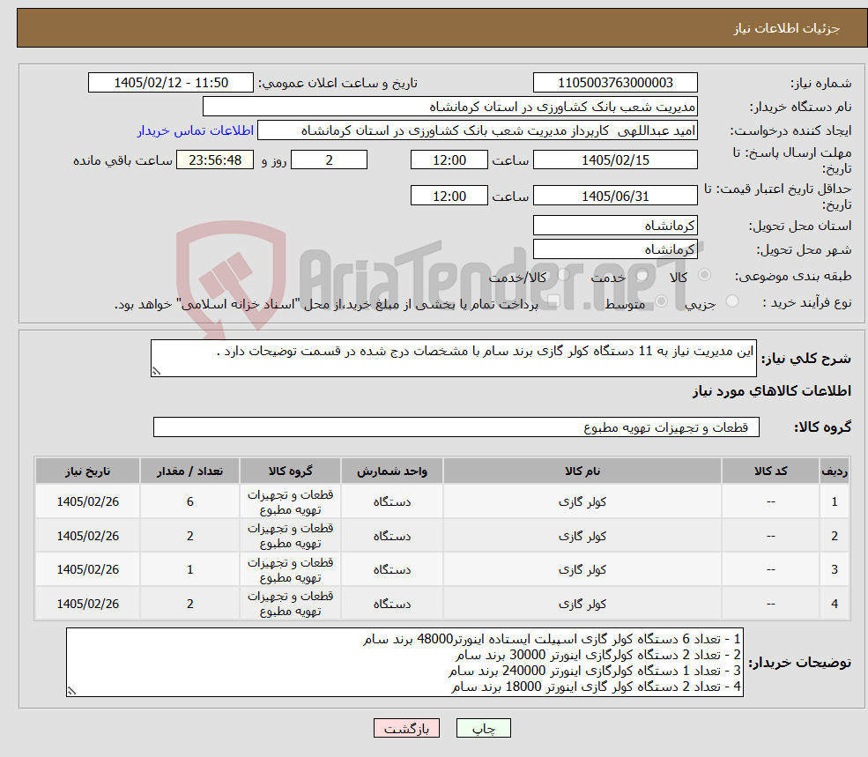Select the جزیی purchase type radio
The height and width of the screenshot is (757, 868).
(x=732, y=301)
